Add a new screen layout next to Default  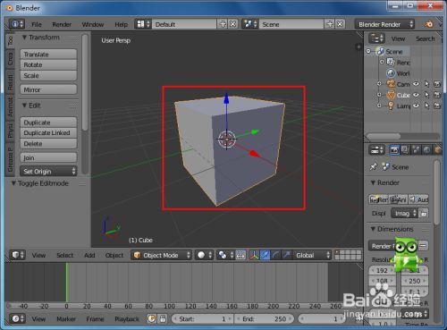coord(223,24)
